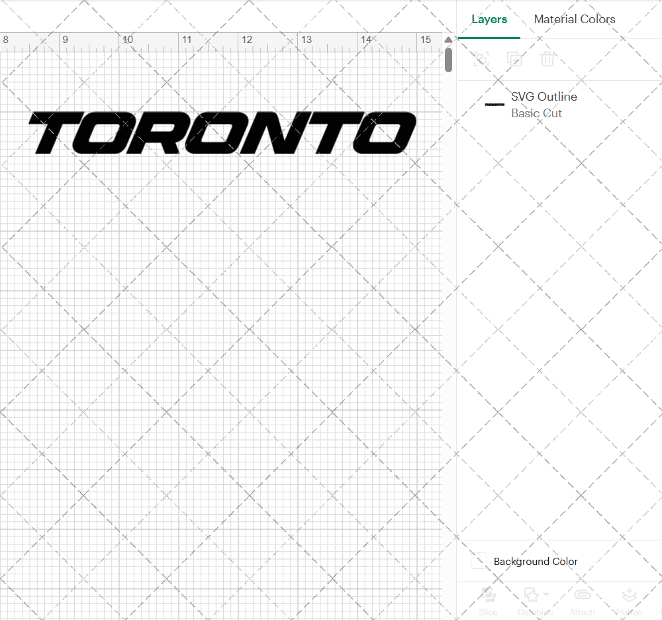
Task: Use the Slice tool
Action: coord(488,601)
